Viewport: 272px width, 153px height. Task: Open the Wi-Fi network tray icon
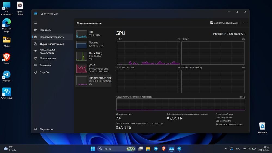245,149
